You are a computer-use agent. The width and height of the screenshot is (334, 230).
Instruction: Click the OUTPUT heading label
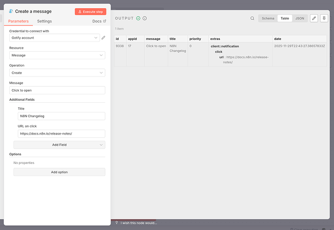(124, 18)
